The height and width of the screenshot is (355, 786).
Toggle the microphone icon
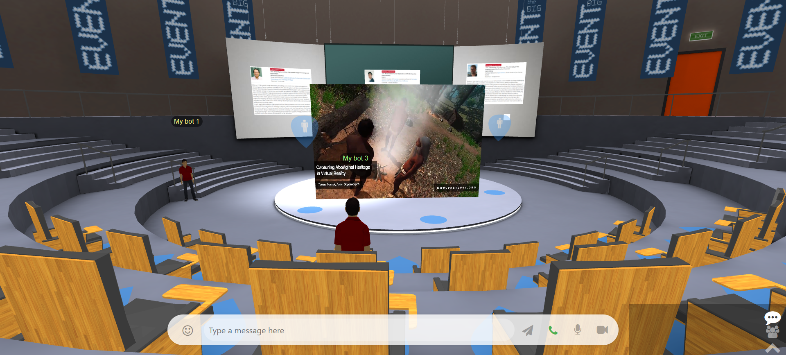[578, 330]
